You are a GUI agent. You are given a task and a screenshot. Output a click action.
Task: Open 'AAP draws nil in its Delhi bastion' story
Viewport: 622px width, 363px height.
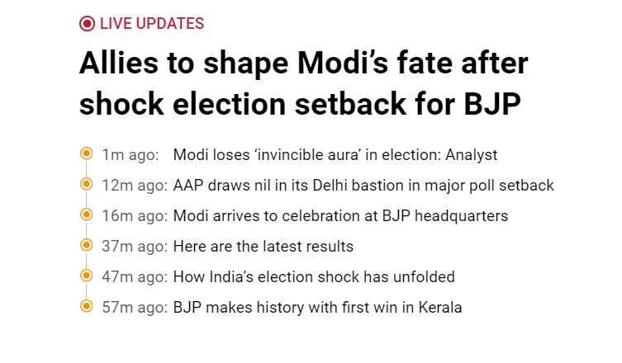click(363, 186)
